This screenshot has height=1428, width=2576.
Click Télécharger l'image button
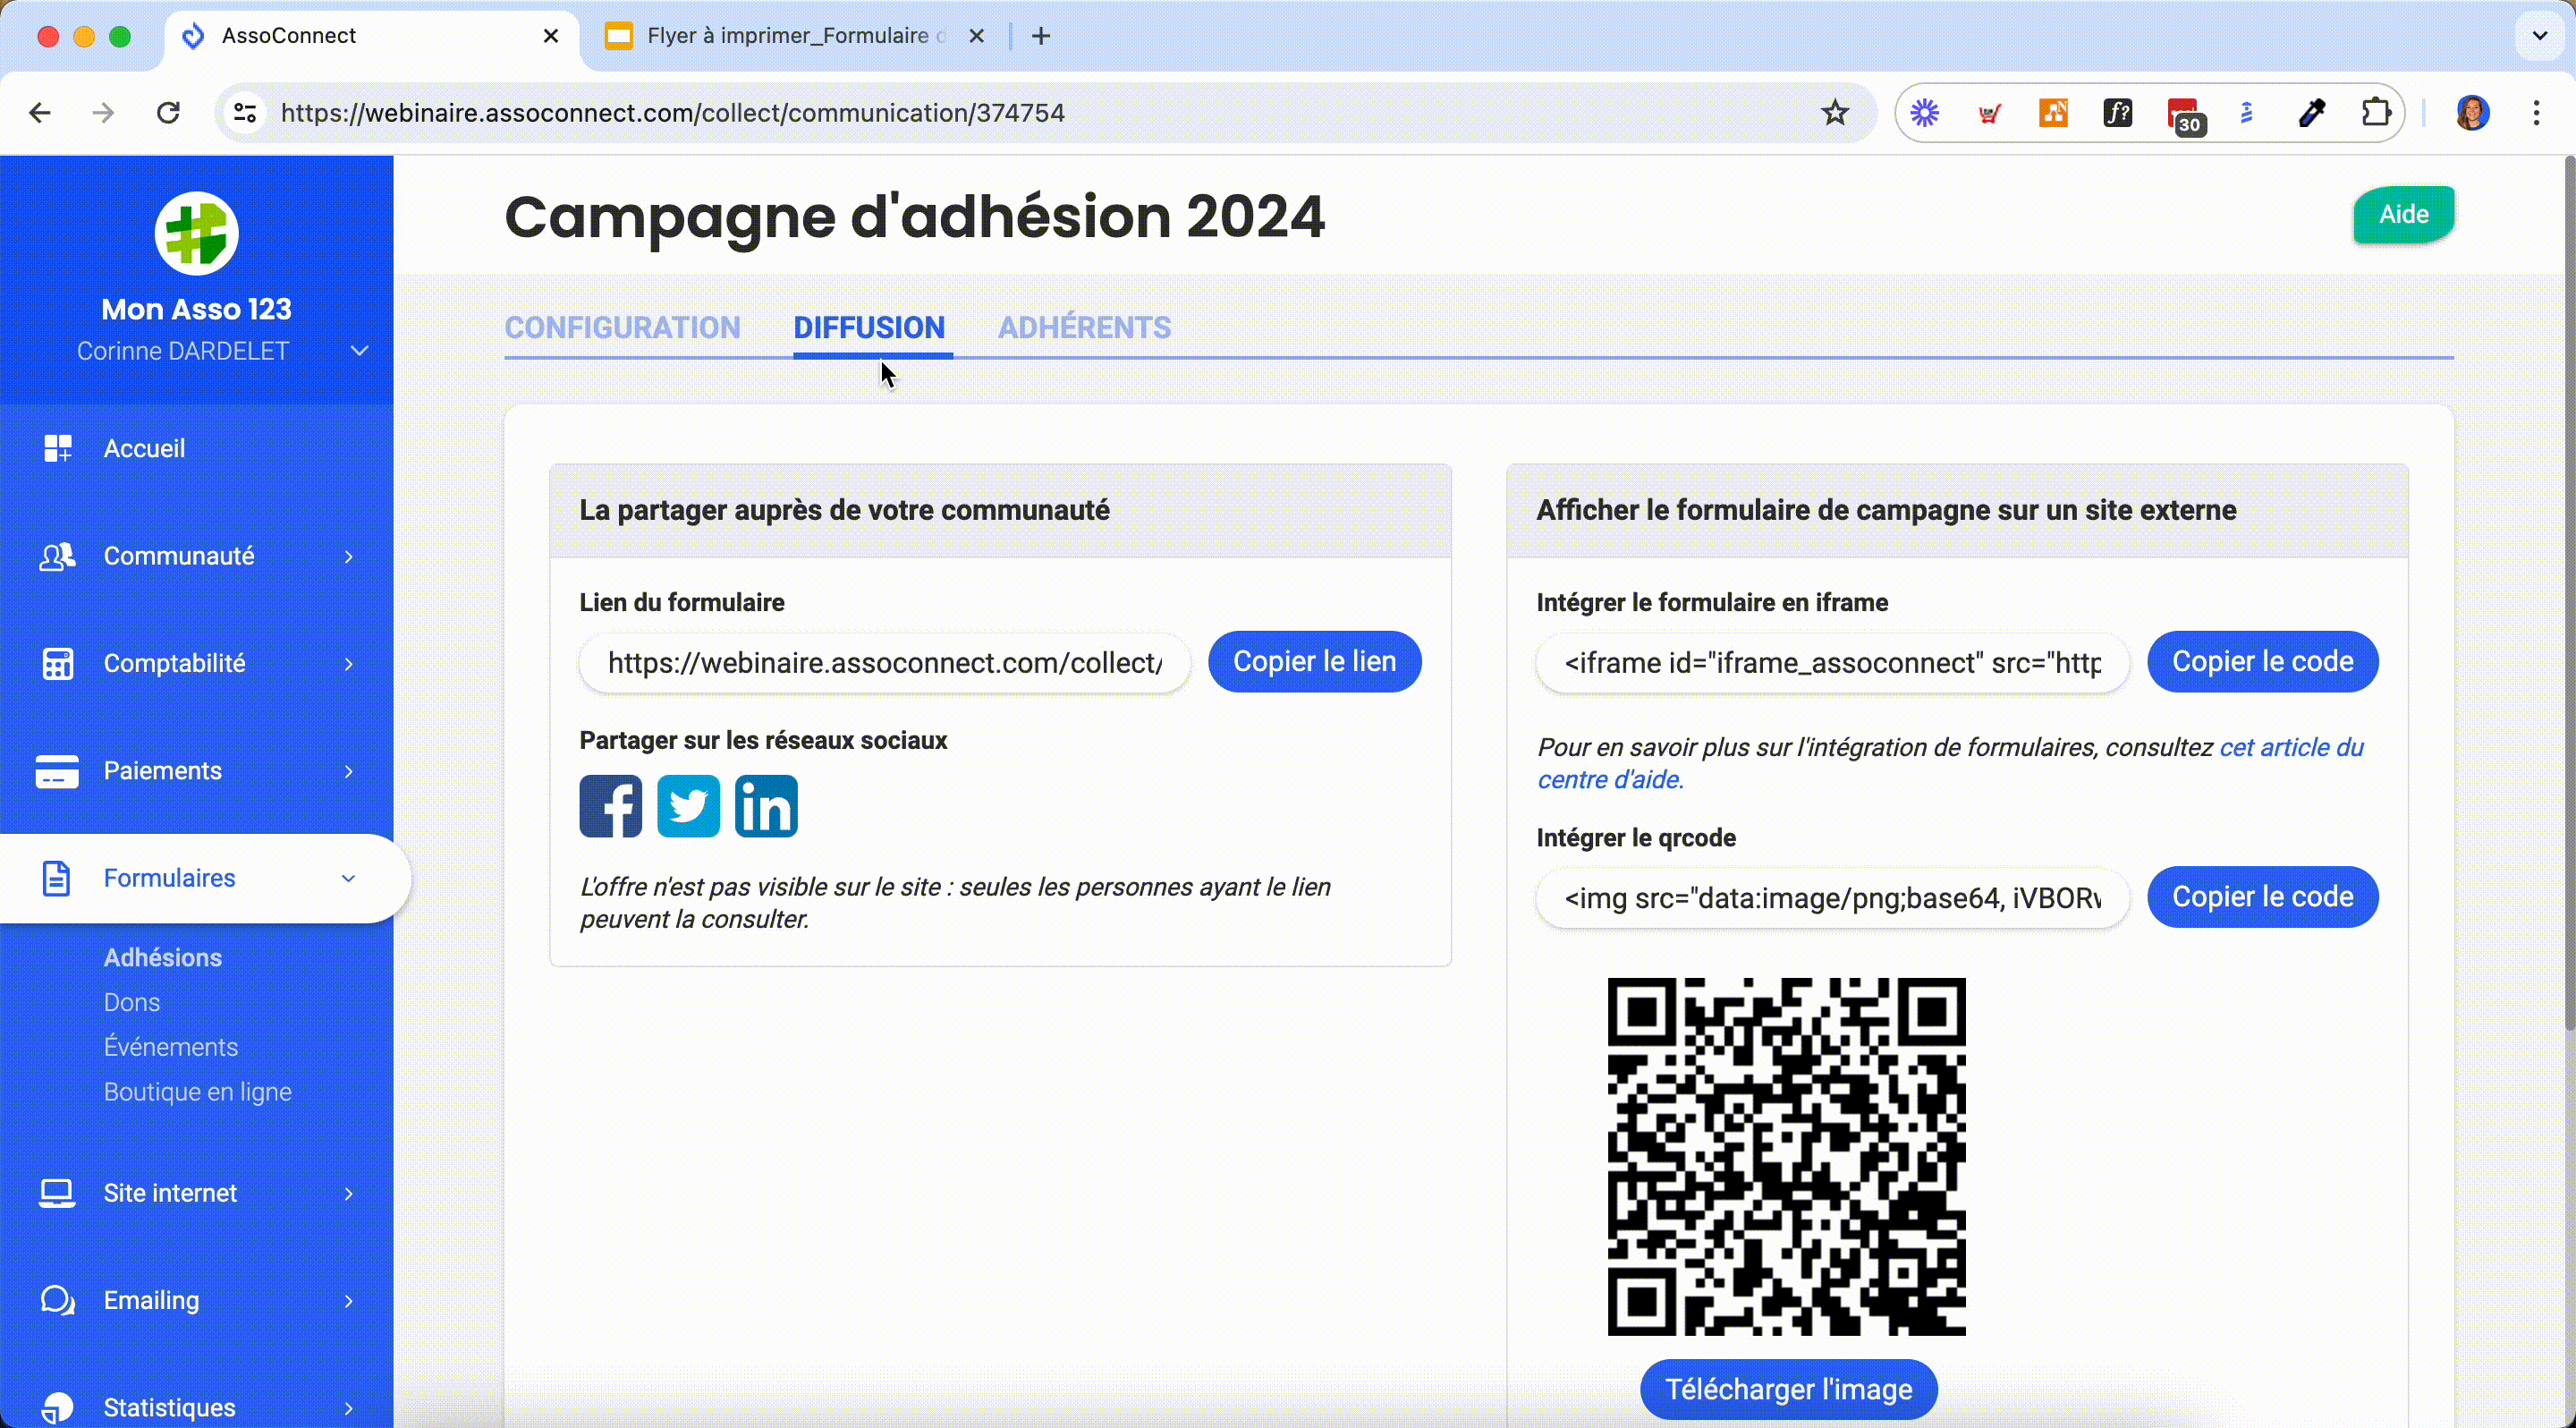[x=1788, y=1389]
